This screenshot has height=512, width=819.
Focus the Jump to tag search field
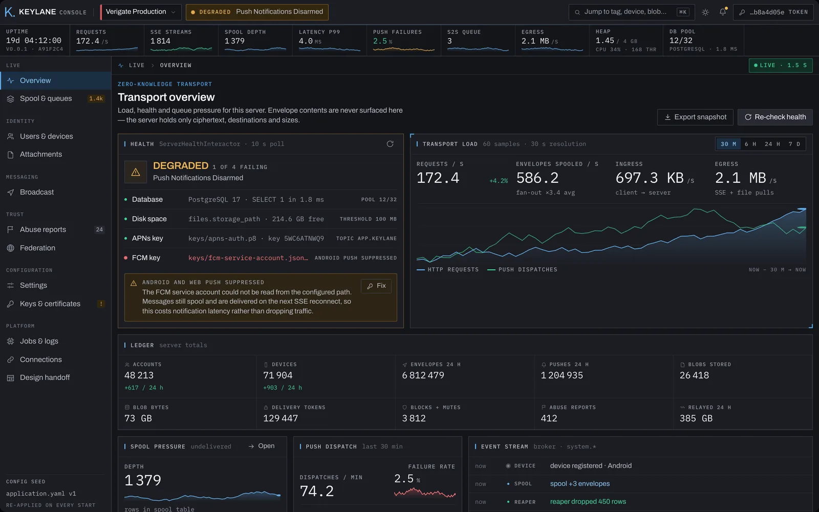632,12
